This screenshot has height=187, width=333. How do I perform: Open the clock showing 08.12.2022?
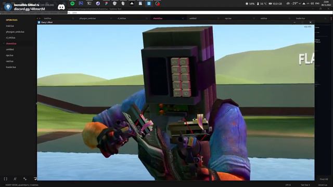[326, 4]
